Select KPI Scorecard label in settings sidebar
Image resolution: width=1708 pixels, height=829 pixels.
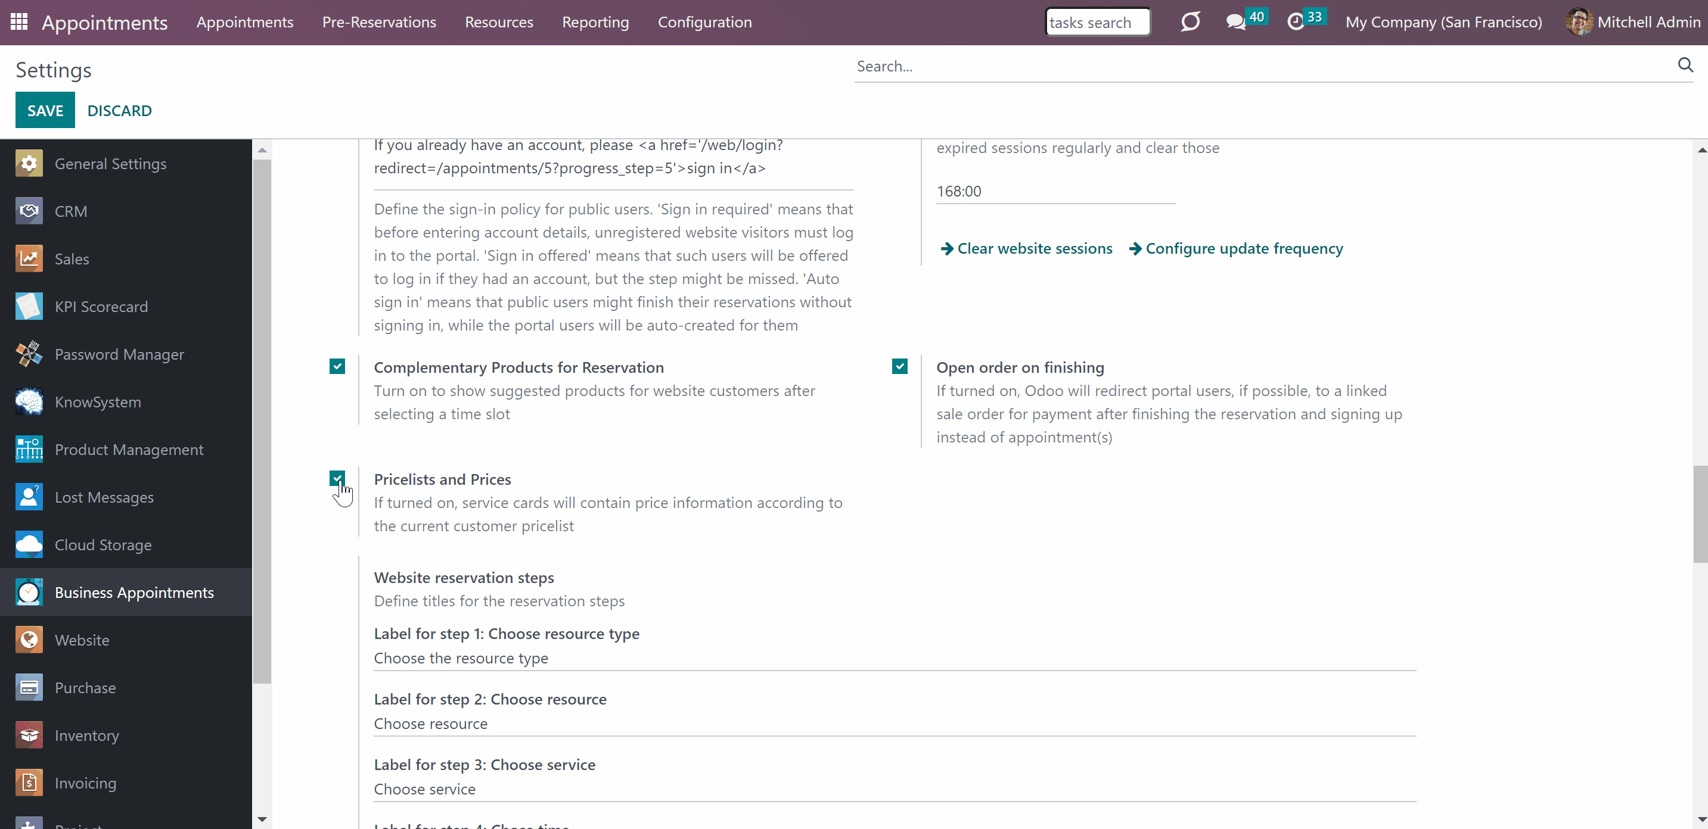point(101,307)
